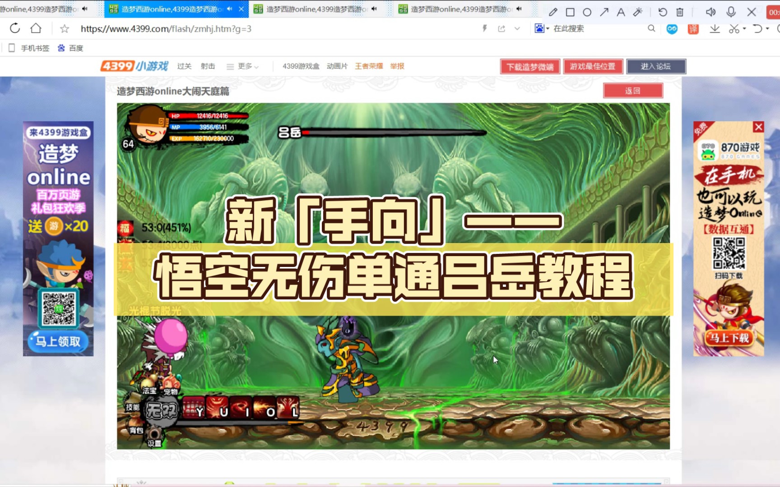Click the red 返回 button
780x487 pixels.
(633, 91)
